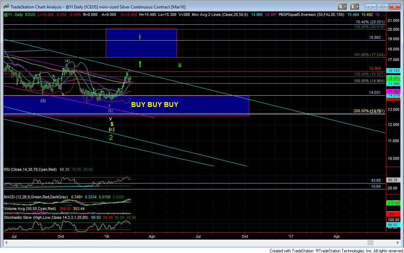This screenshot has height=253, width=404.
Task: Click the '60.35' RSI axis marker
Action: 393,180
